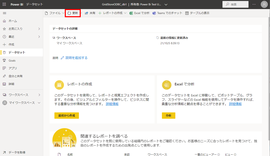Click テーブルの表示 in toolbar
Viewport: 270px width, 156px height.
pos(197,13)
